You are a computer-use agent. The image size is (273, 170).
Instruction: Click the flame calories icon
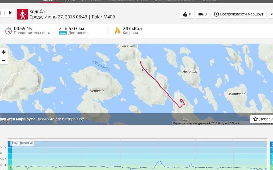[x=117, y=31]
